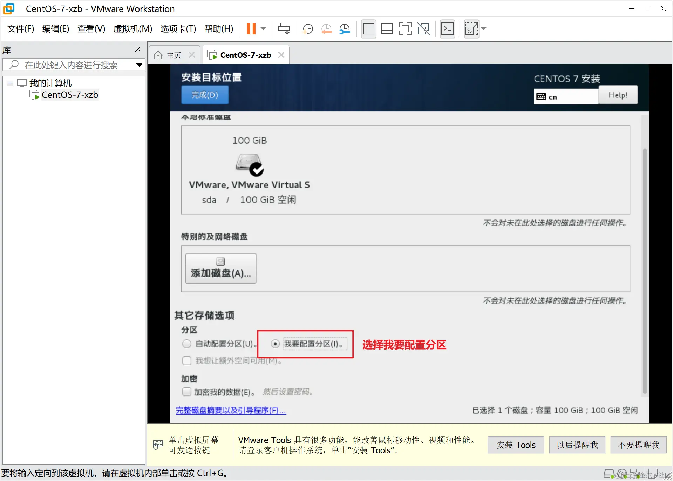
Task: Open the 编辑(E) menu
Action: [56, 29]
